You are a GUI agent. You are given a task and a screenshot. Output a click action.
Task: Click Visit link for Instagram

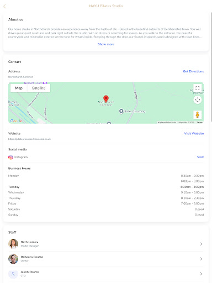click(200, 157)
